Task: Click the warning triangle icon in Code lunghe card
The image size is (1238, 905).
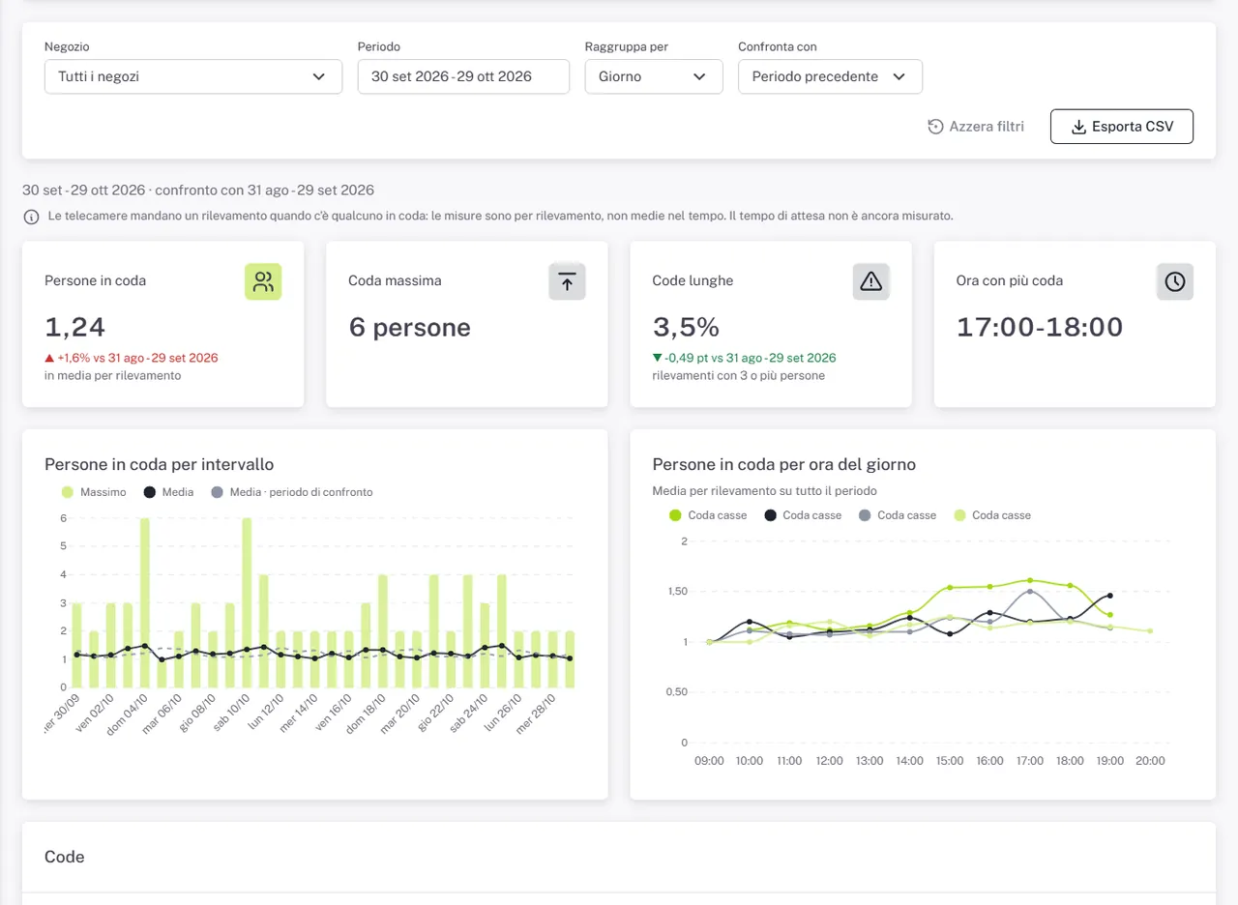Action: (x=870, y=281)
